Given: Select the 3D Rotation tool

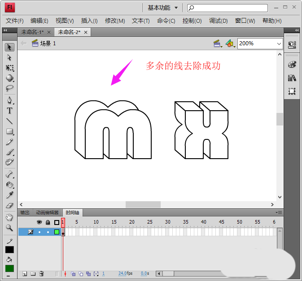Looking at the screenshot, I should point(9,78).
